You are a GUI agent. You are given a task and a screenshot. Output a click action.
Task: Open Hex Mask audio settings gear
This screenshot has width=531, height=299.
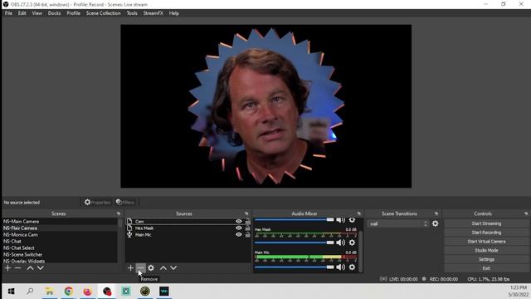[352, 243]
